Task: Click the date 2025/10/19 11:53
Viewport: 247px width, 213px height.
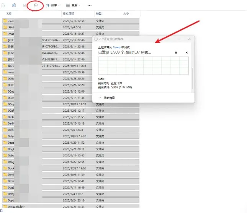Action: coord(75,104)
